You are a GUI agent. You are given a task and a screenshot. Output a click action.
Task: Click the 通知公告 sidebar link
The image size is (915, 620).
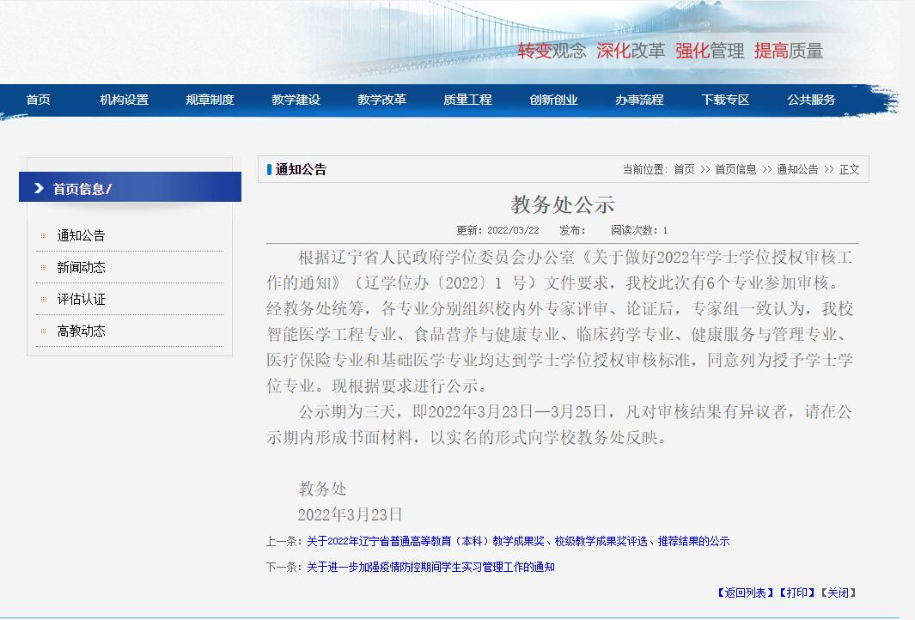[81, 235]
